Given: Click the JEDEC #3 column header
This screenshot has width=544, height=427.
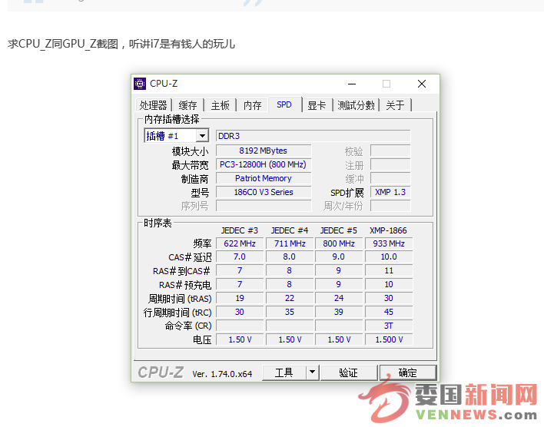Looking at the screenshot, I should (240, 230).
